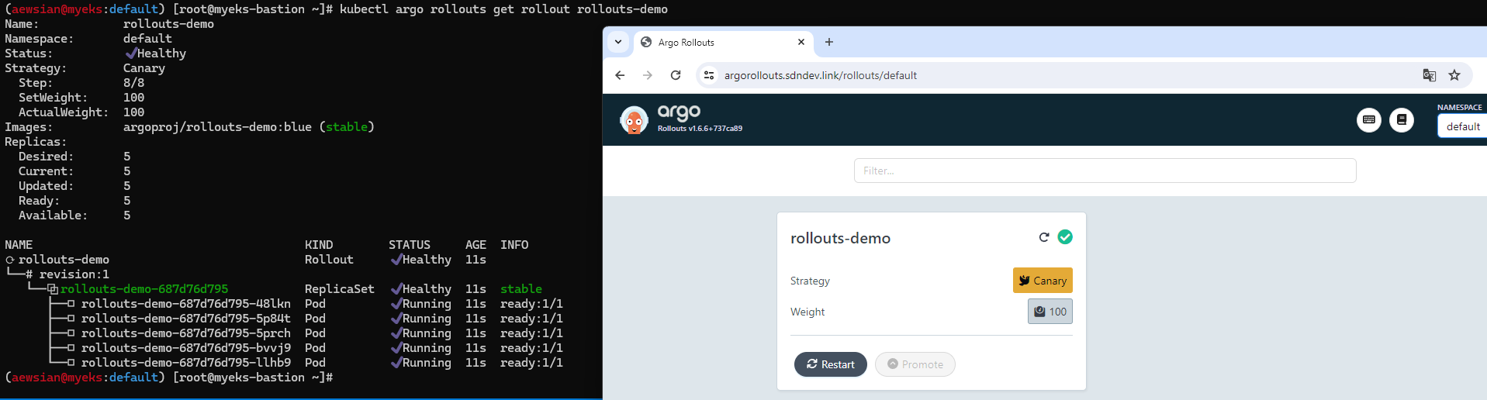The width and height of the screenshot is (1487, 400).
Task: Click the Weight 100 badge
Action: [x=1050, y=312]
